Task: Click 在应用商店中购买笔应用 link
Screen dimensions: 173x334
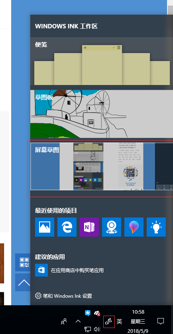Action: pos(77,270)
